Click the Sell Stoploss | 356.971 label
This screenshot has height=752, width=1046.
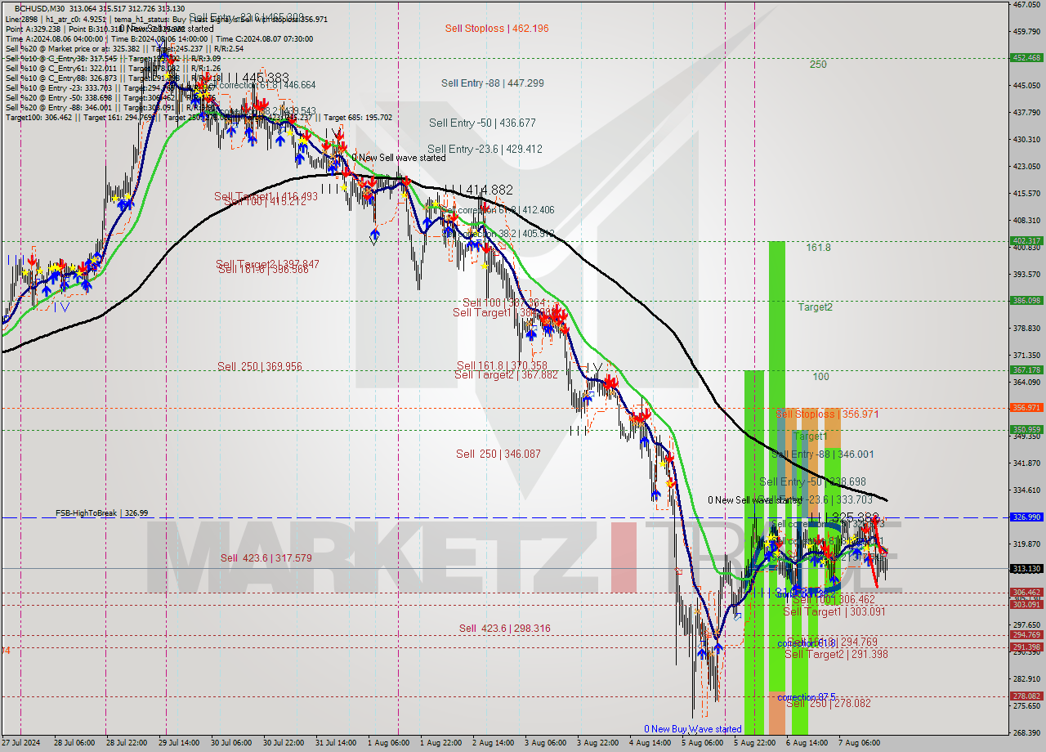[827, 414]
